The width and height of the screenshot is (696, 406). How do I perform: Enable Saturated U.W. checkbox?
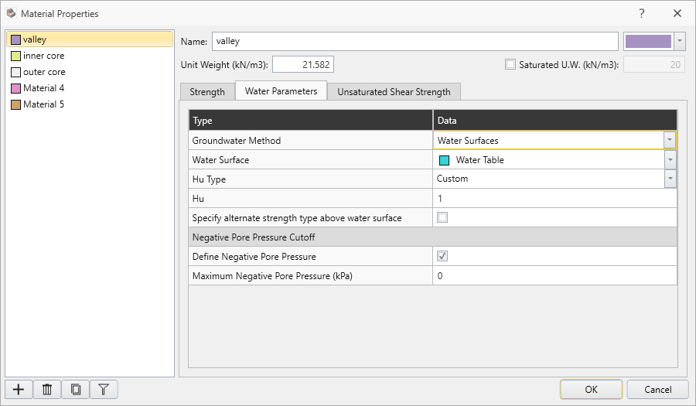(510, 64)
